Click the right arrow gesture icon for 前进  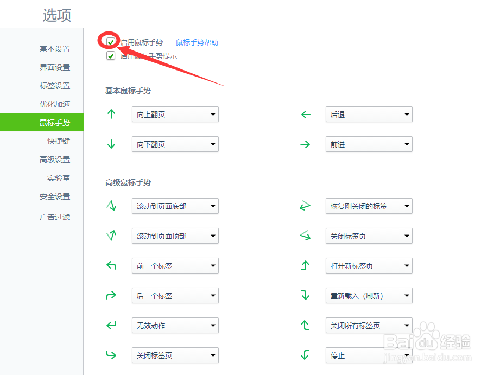tap(305, 144)
